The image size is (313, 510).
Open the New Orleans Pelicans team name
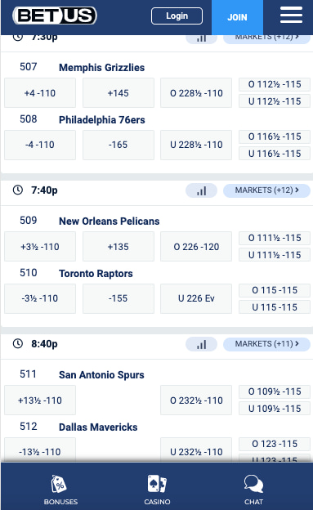[110, 221]
